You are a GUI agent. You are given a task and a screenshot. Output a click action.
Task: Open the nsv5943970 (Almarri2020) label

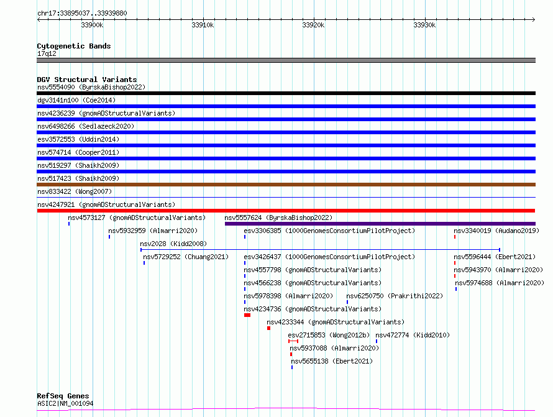(498, 270)
